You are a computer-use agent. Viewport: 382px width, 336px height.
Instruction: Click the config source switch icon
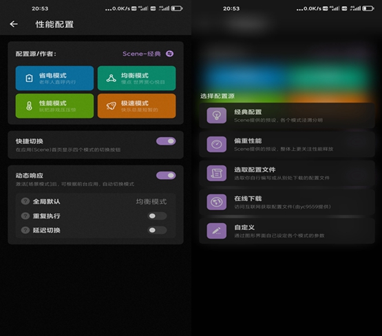click(169, 54)
